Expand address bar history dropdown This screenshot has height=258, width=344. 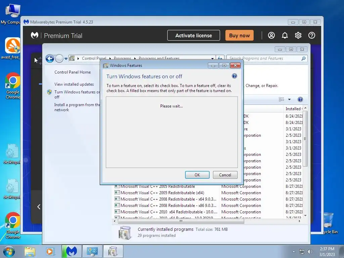pos(212,58)
